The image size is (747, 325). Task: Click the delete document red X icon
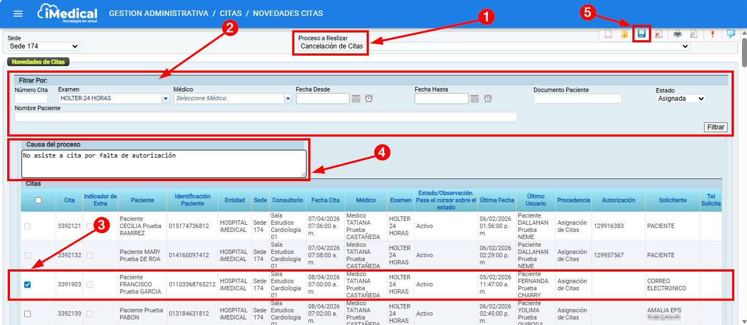pyautogui.click(x=658, y=34)
